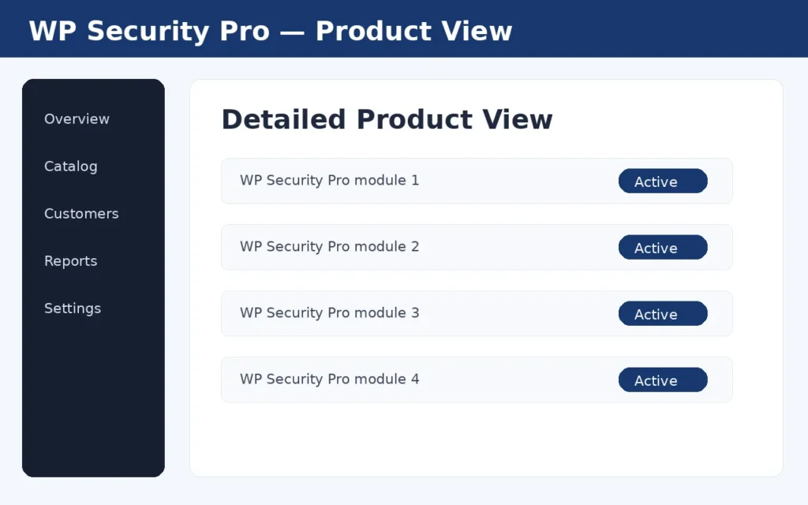Open the Overview sidebar item

(77, 119)
